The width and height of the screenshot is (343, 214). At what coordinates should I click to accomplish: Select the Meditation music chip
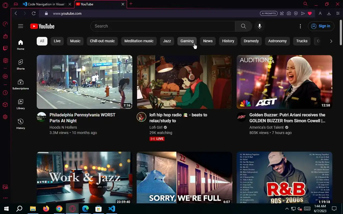point(139,41)
